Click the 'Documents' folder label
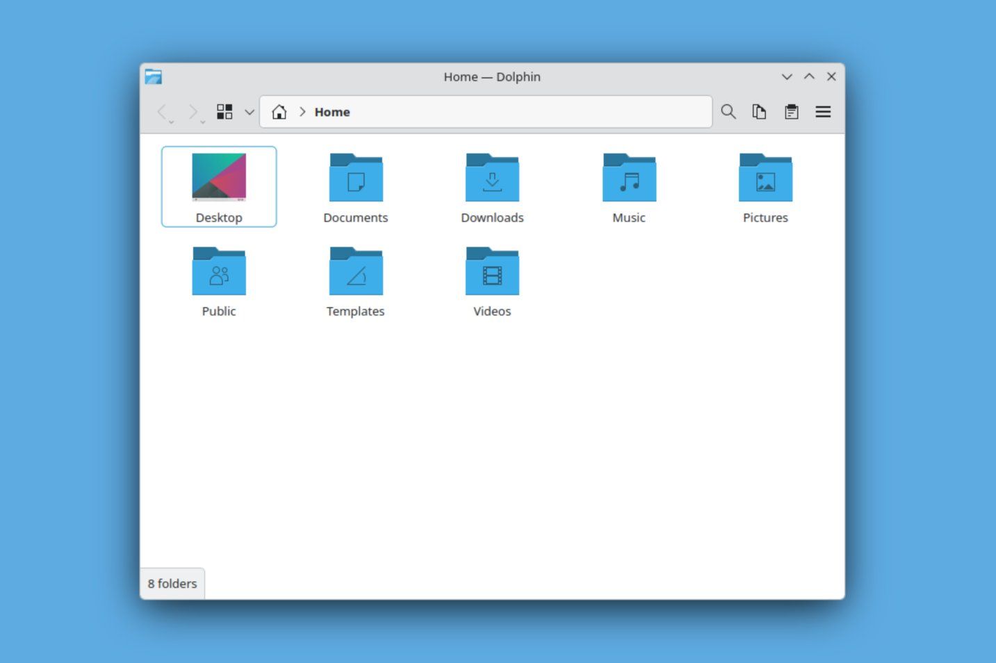This screenshot has height=663, width=996. pyautogui.click(x=356, y=218)
